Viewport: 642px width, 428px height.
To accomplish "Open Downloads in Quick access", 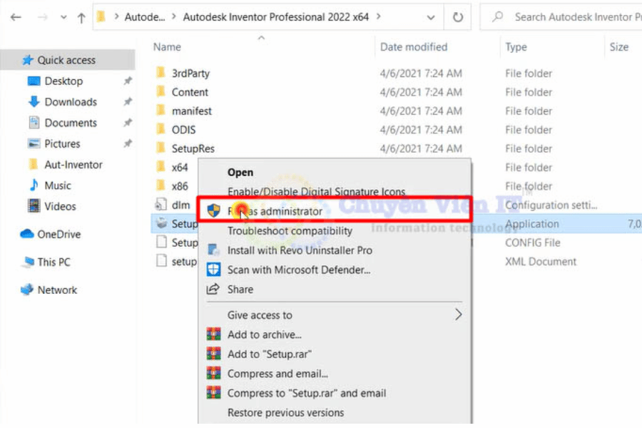I will pos(71,102).
